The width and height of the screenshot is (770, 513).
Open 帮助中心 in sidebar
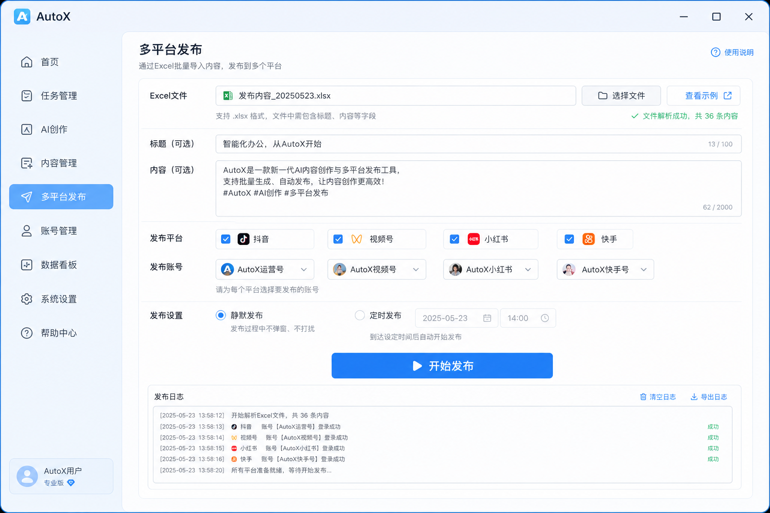pyautogui.click(x=61, y=333)
